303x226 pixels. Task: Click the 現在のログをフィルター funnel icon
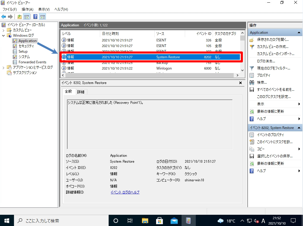coord(251,68)
